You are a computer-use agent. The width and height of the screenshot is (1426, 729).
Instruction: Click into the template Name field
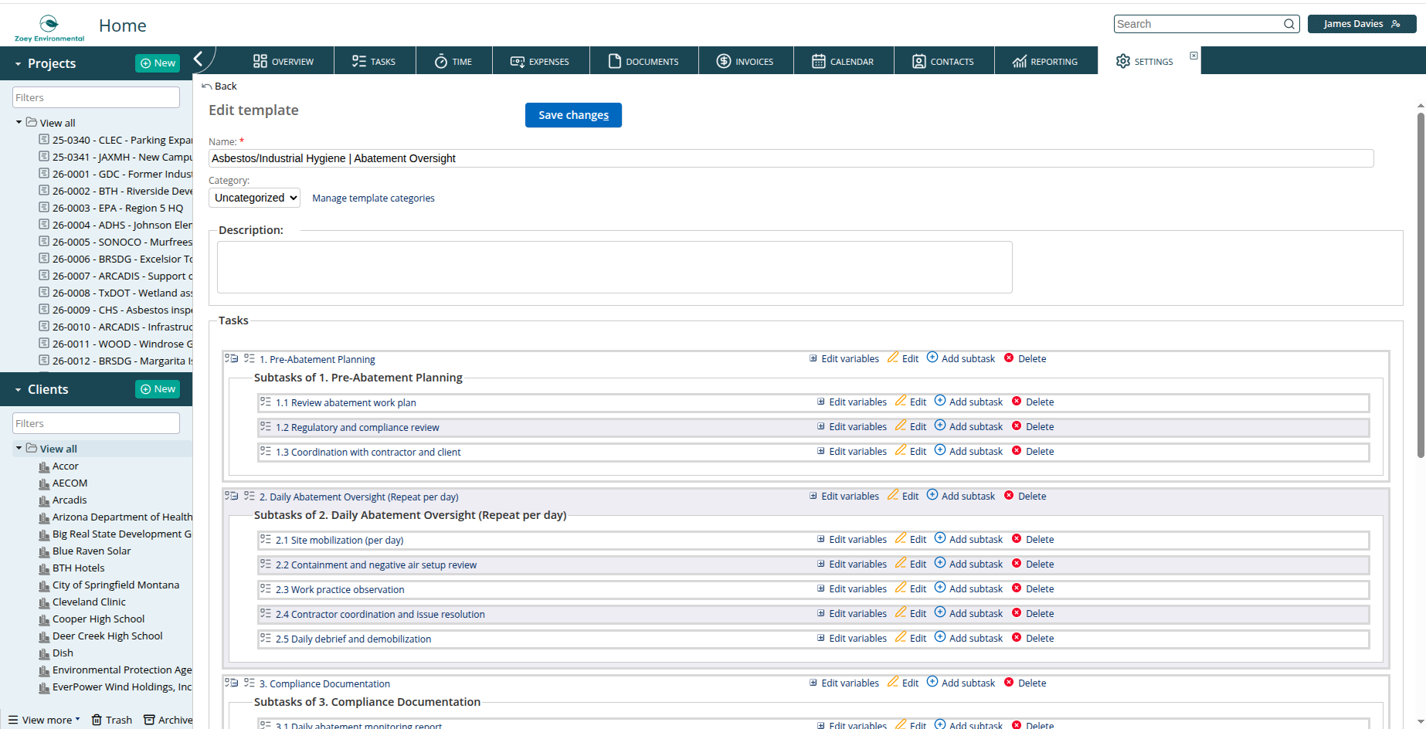791,158
